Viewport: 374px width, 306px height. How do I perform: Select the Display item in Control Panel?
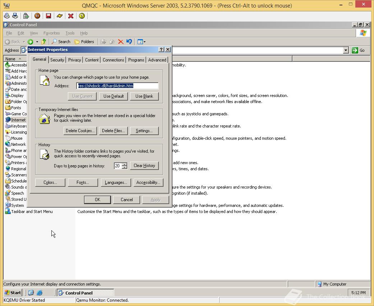click(14, 96)
